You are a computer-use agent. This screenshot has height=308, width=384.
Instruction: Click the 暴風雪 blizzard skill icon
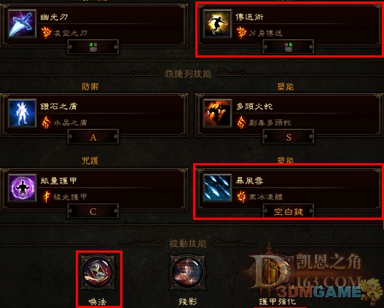(217, 188)
